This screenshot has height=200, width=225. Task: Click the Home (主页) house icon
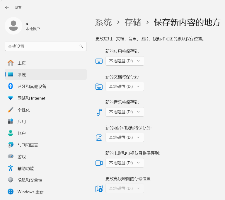tap(11, 63)
